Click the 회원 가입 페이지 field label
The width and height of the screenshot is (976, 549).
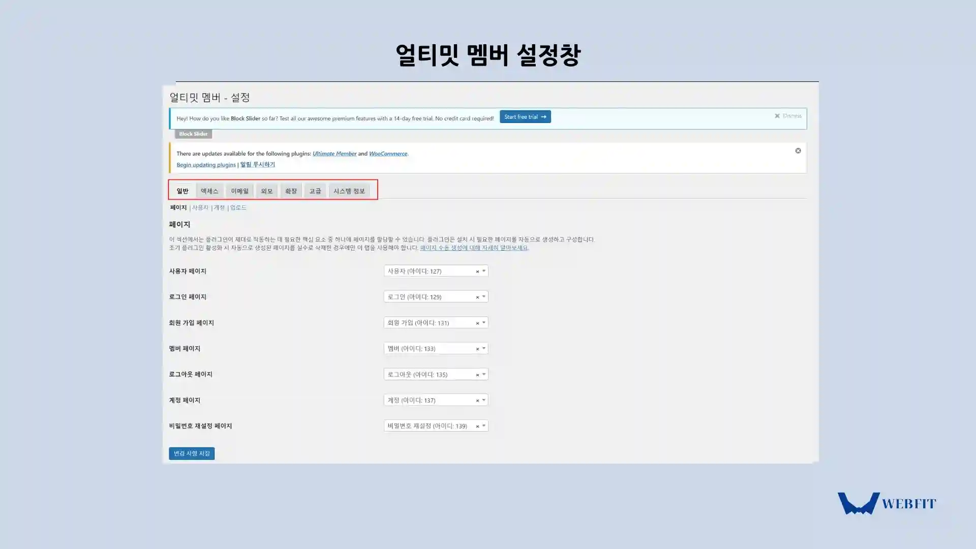coord(191,323)
